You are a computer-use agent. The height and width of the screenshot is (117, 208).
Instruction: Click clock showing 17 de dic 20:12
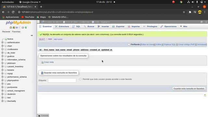pos(104,2)
